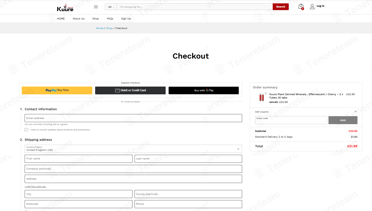This screenshot has height=211, width=372.
Task: Focus the Postcode field
Action: (79, 204)
